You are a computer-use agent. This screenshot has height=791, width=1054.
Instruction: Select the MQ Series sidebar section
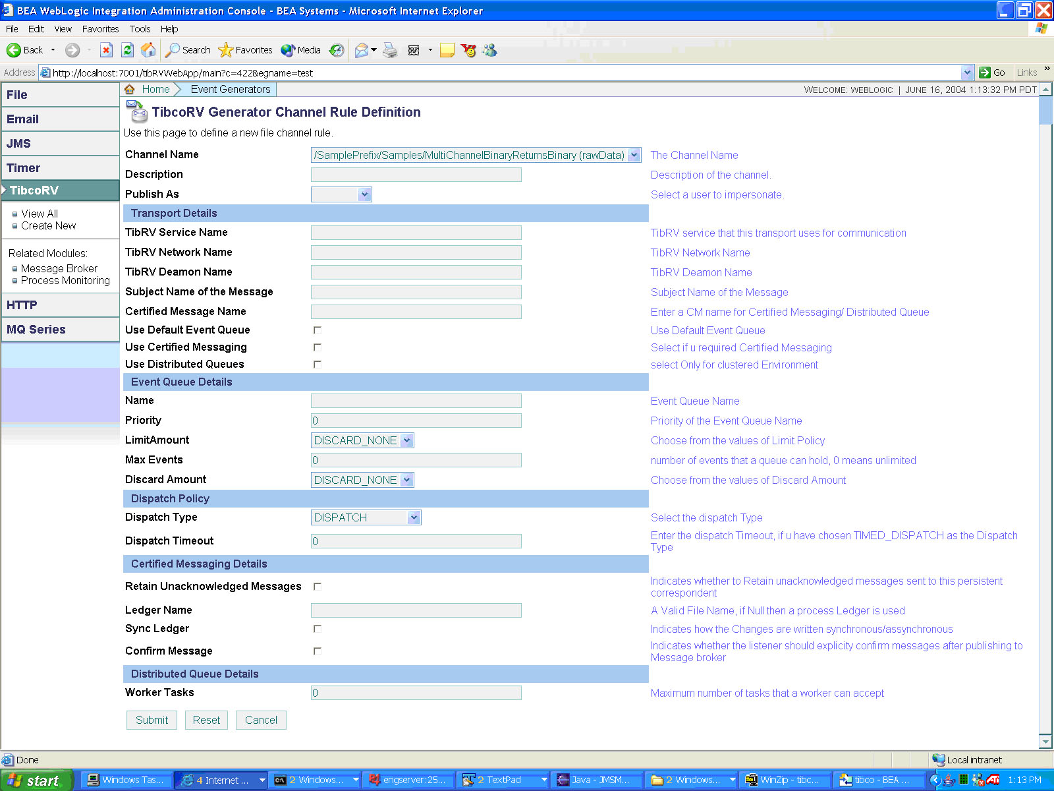pos(60,330)
